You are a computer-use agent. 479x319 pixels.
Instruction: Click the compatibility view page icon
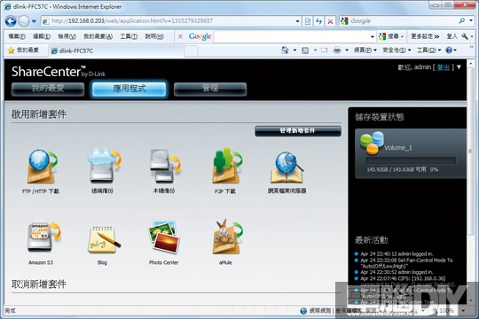pyautogui.click(x=308, y=21)
